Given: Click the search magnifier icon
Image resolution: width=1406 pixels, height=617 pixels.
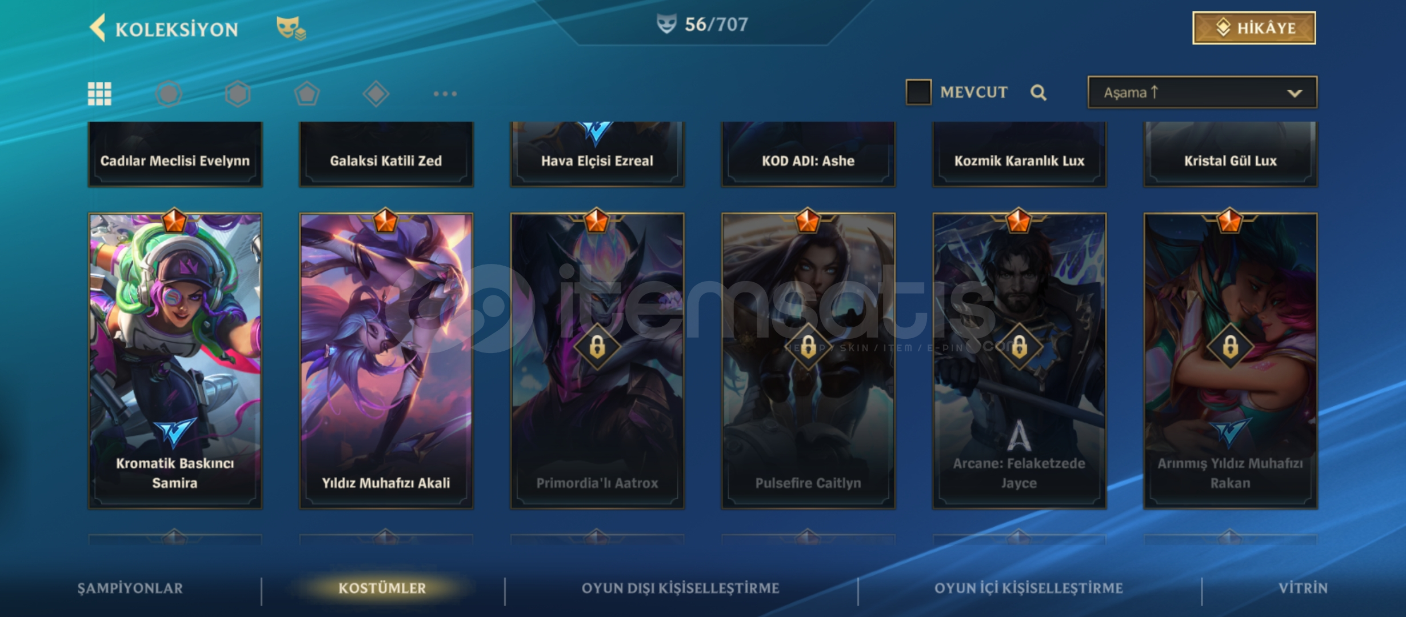Looking at the screenshot, I should click(x=1038, y=93).
